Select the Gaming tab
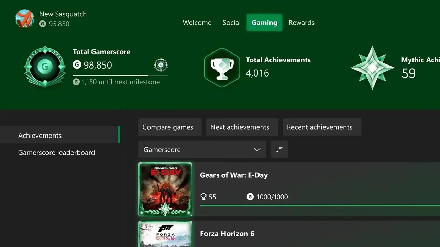The width and height of the screenshot is (440, 247). pos(264,23)
